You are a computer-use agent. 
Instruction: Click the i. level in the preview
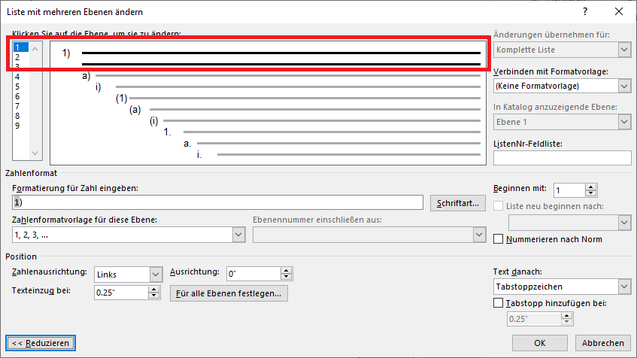coord(199,154)
